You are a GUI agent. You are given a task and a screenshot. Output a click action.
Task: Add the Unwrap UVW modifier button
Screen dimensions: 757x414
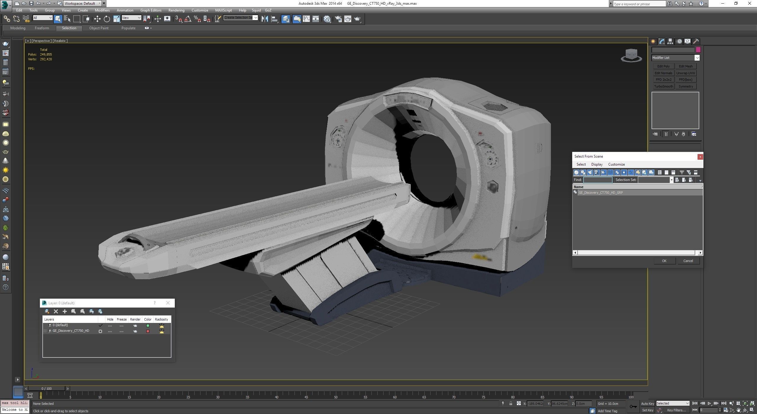685,73
